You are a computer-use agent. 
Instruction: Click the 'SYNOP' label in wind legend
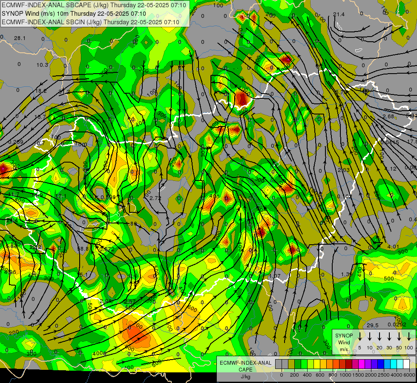[x=344, y=335]
